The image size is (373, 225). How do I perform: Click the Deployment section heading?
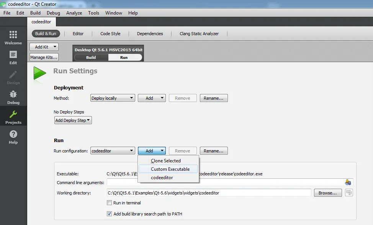point(69,87)
